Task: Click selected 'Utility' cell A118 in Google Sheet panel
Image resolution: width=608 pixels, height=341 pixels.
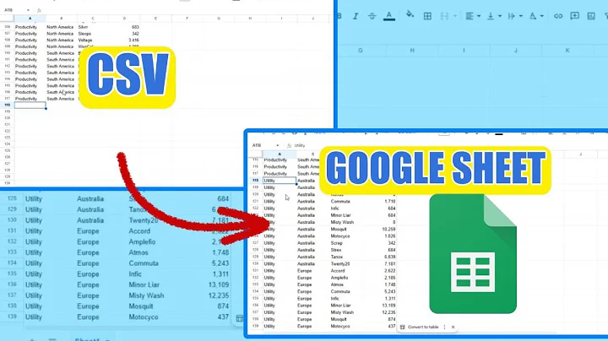Action: [280, 181]
